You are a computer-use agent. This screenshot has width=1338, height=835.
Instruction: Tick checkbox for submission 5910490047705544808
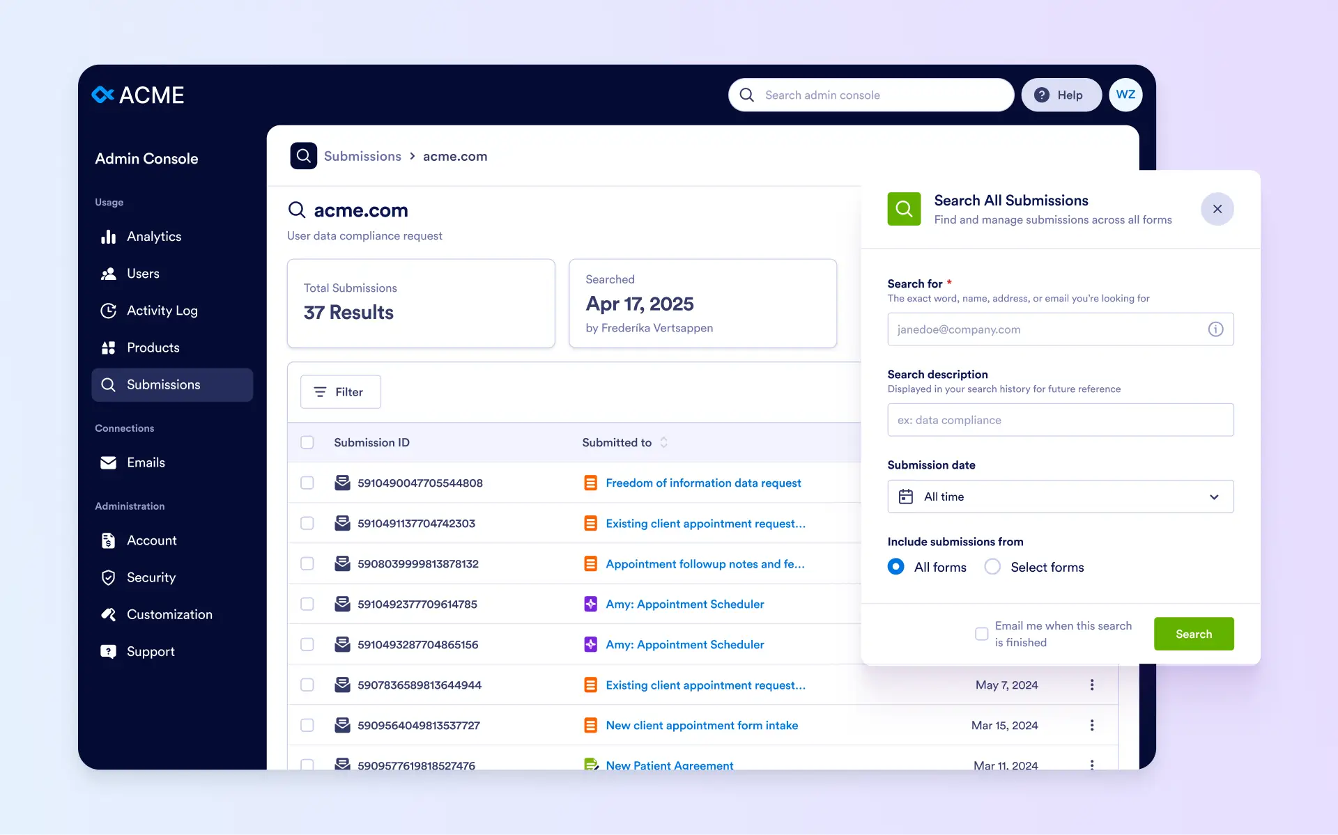[x=307, y=483]
